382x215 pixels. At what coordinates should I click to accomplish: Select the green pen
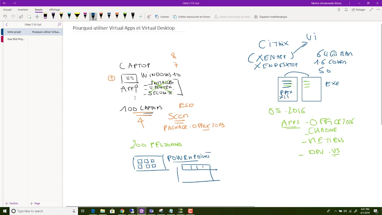(125, 16)
